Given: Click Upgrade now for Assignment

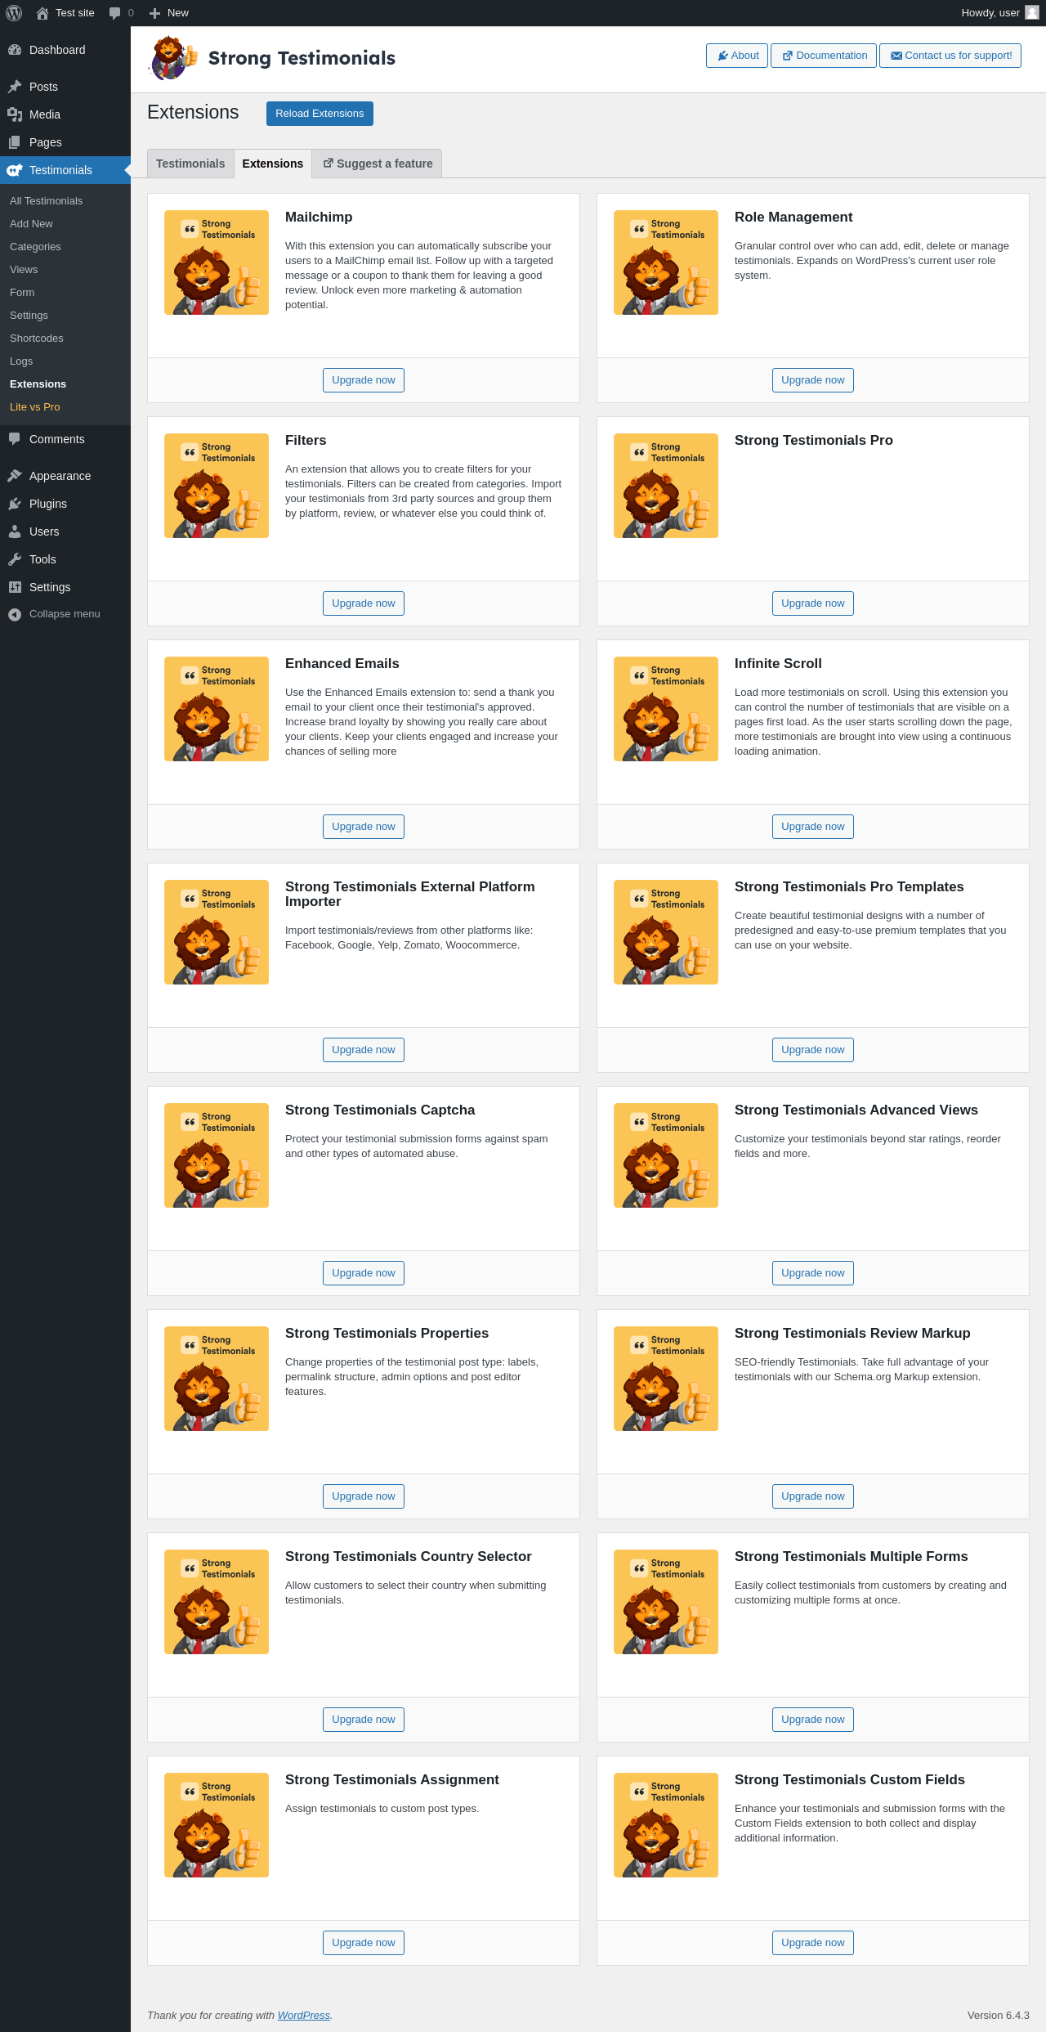Looking at the screenshot, I should point(364,1943).
